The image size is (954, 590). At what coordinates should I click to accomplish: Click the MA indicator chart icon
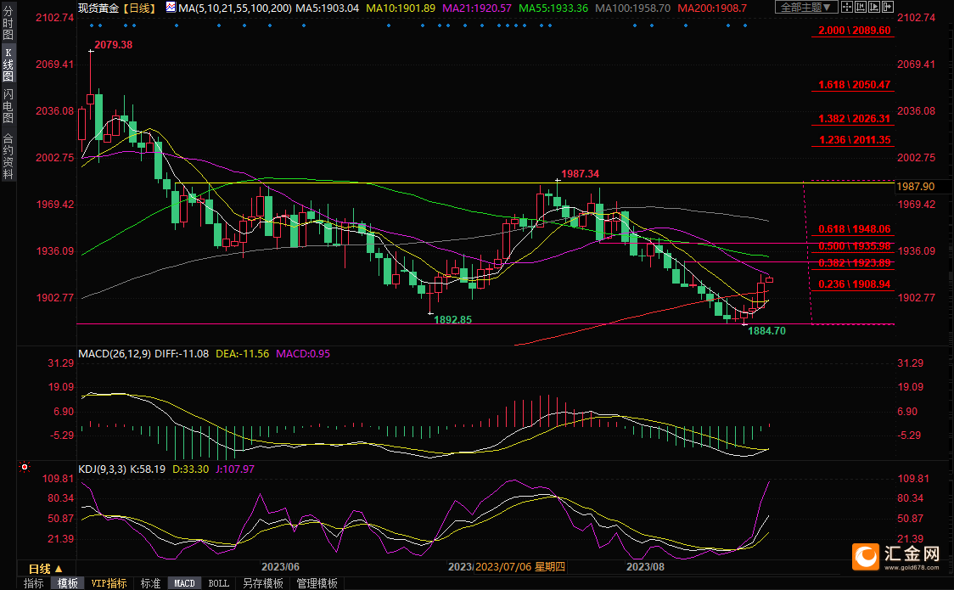[171, 8]
